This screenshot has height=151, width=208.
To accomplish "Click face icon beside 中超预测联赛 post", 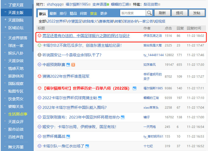I will (x=40, y=64).
